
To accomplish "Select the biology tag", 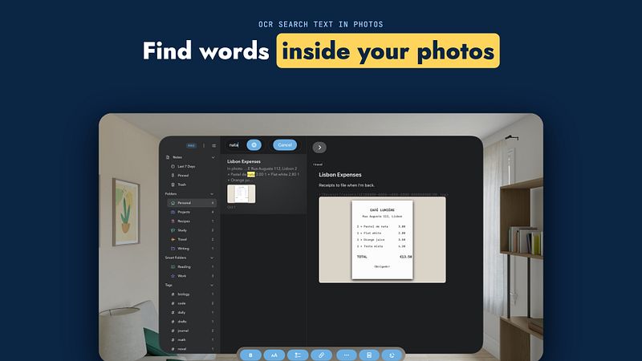I will click(184, 294).
